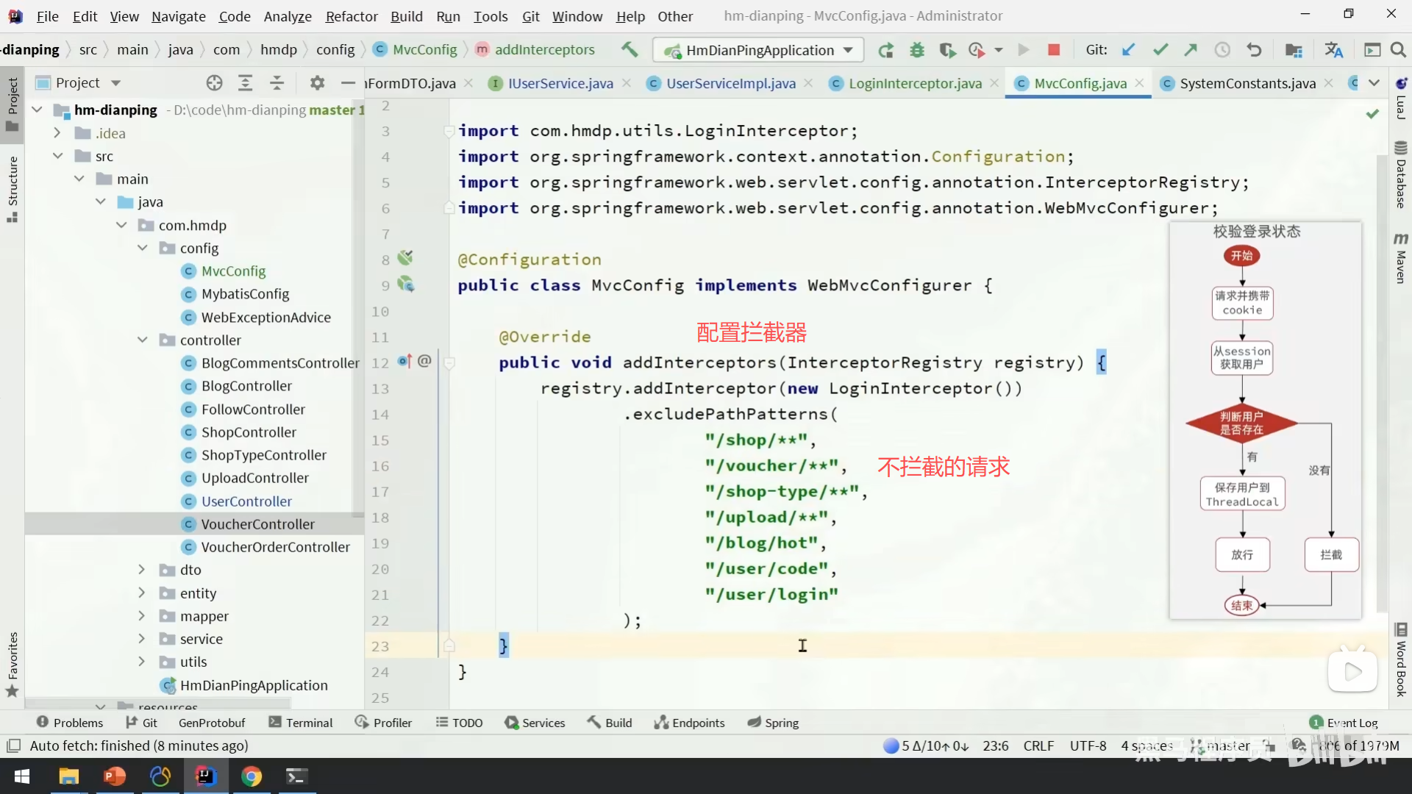Click the Rollback undo arrow icon
This screenshot has height=794, width=1412.
pos(1254,50)
